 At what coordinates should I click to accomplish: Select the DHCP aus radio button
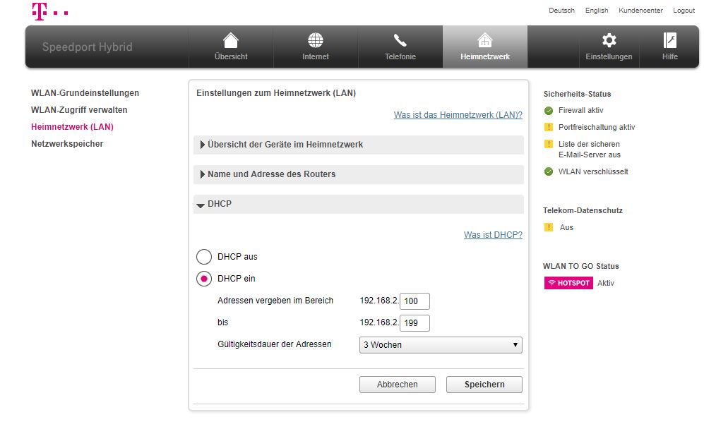tap(205, 257)
